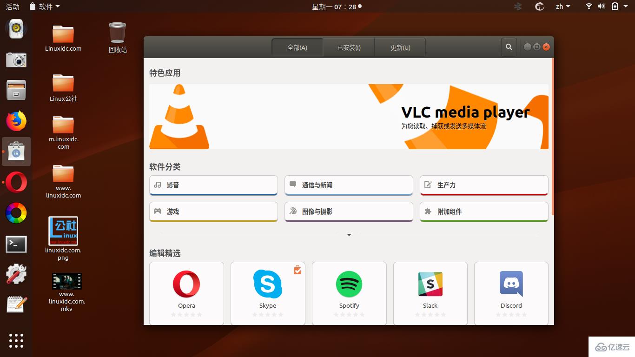Open the Terminal from the dock
Screen dimensions: 635x357
(x=16, y=244)
